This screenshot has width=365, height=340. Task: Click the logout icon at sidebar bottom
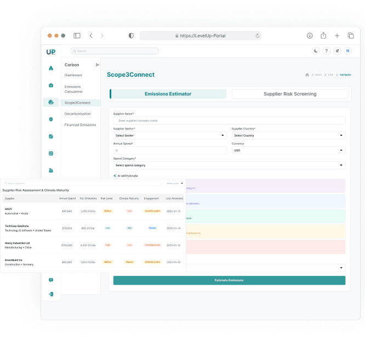[x=51, y=294]
